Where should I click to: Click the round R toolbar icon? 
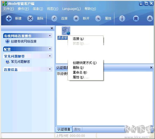pyautogui.click(x=136, y=18)
